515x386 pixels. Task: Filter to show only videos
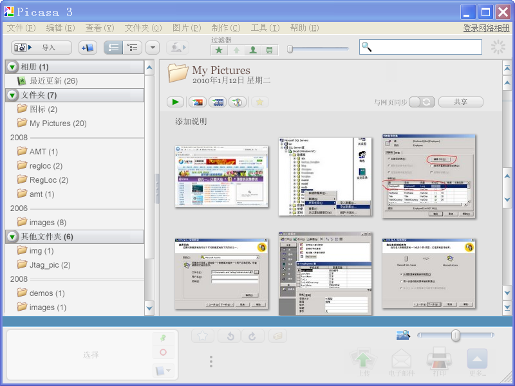click(x=270, y=50)
